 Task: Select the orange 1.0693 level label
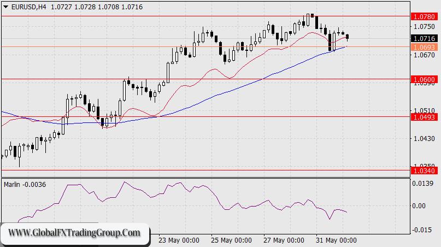click(x=425, y=47)
